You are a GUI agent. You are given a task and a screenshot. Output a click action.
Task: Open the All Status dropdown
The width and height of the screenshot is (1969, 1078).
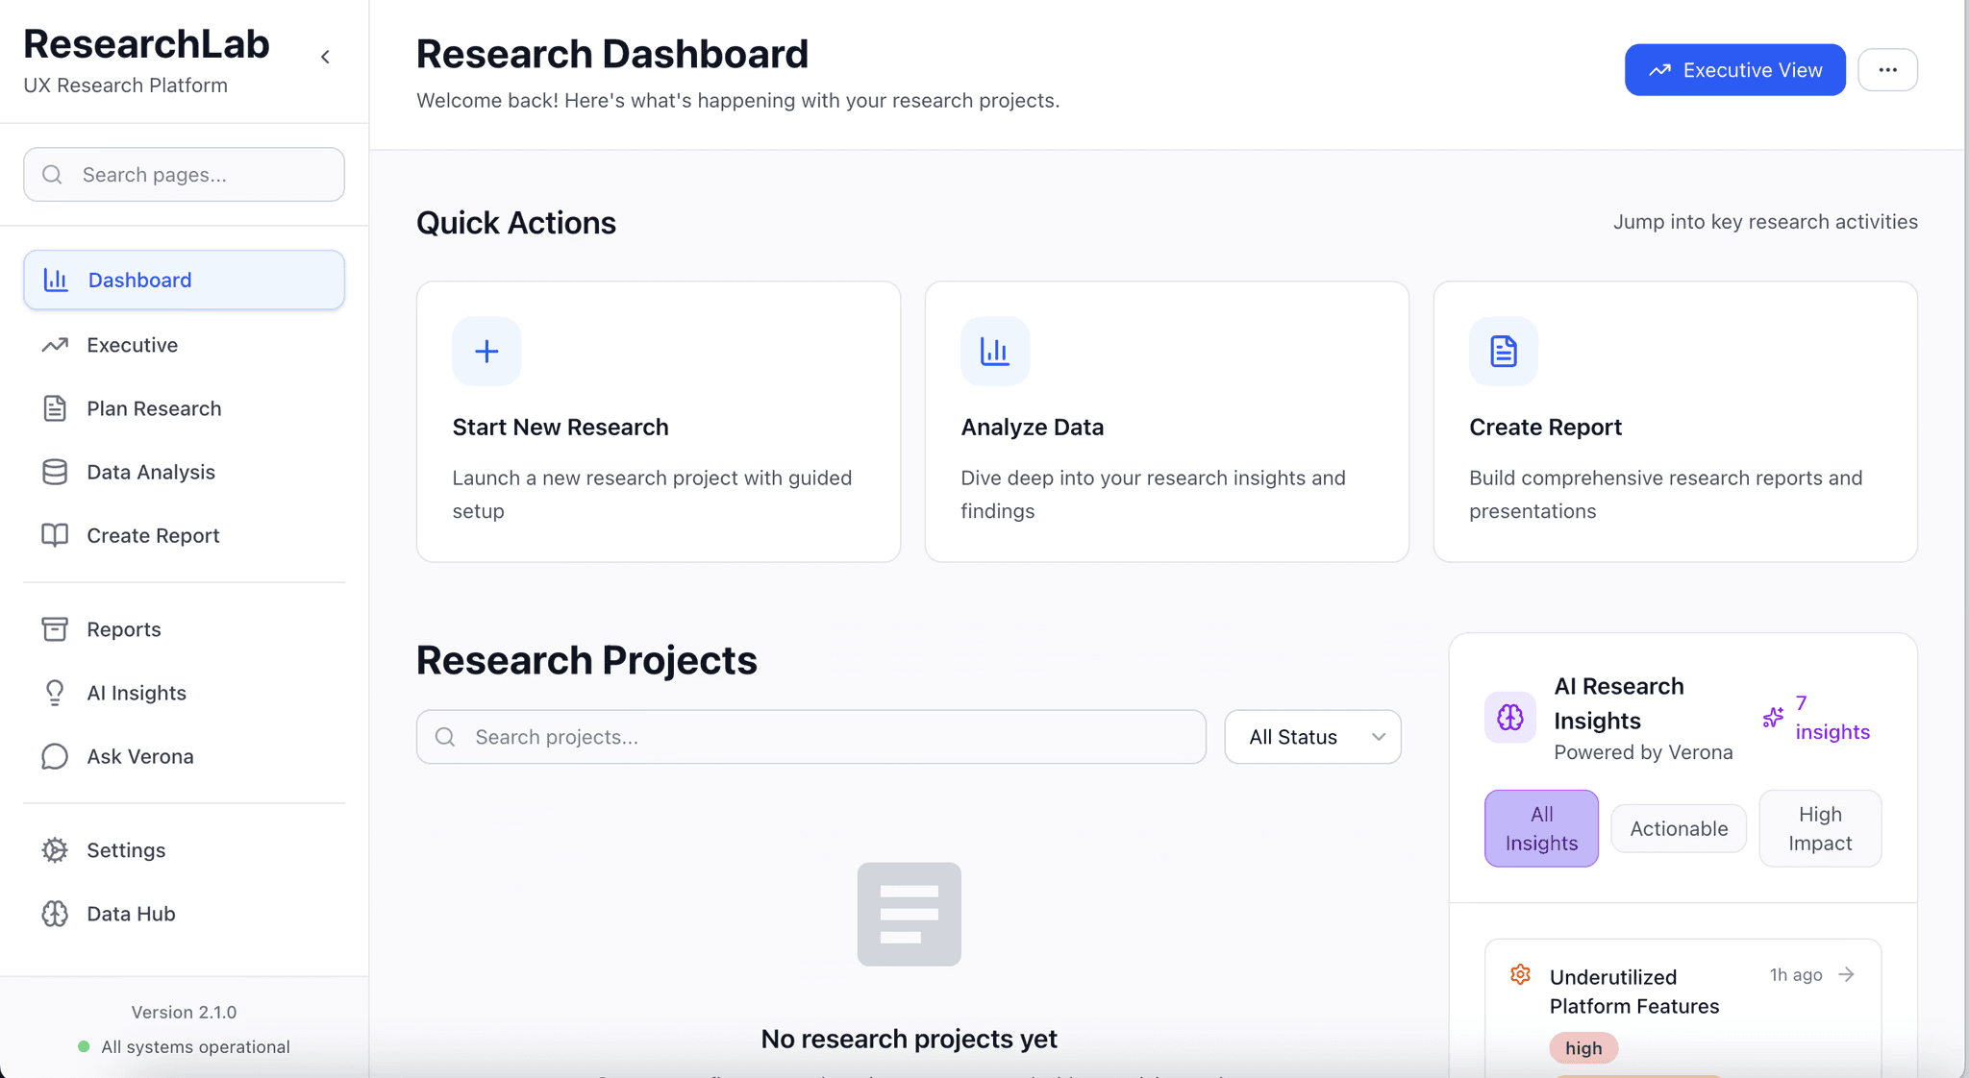coord(1313,737)
